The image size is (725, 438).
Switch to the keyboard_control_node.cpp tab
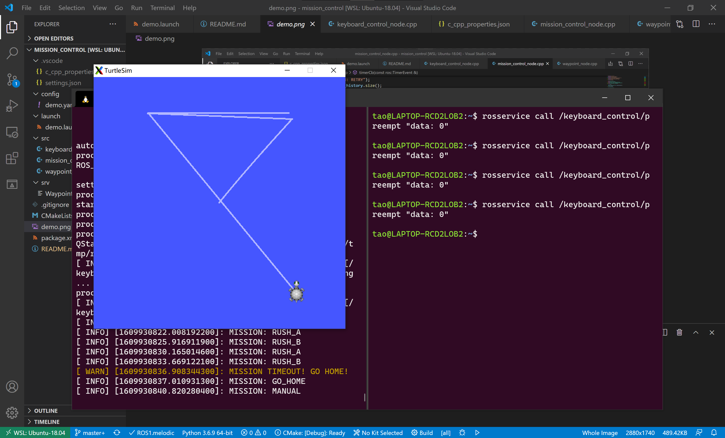[x=376, y=24]
